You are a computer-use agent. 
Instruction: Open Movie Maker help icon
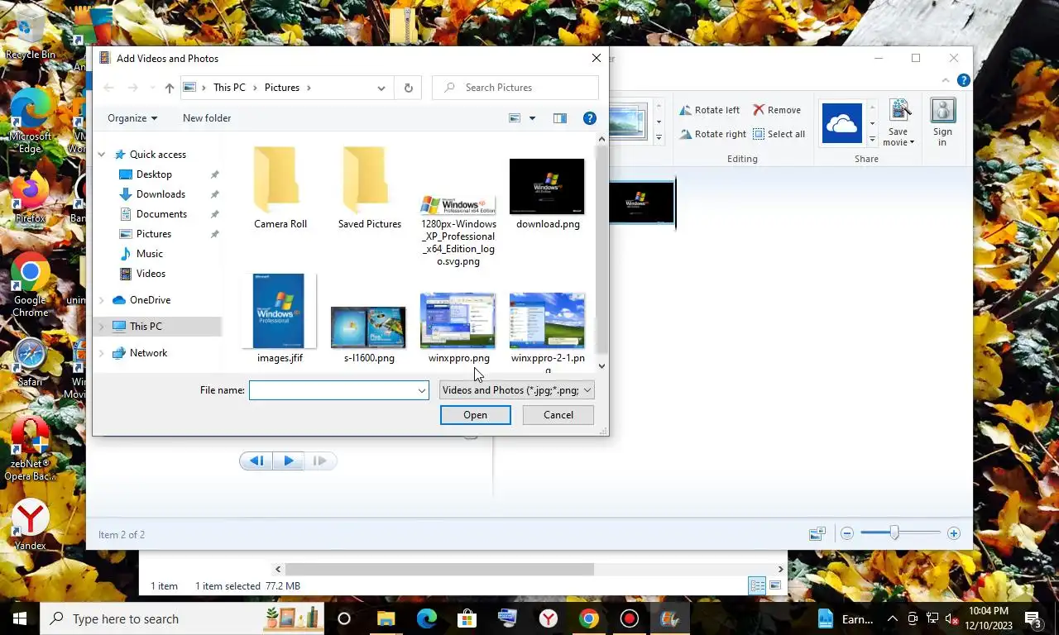point(963,80)
